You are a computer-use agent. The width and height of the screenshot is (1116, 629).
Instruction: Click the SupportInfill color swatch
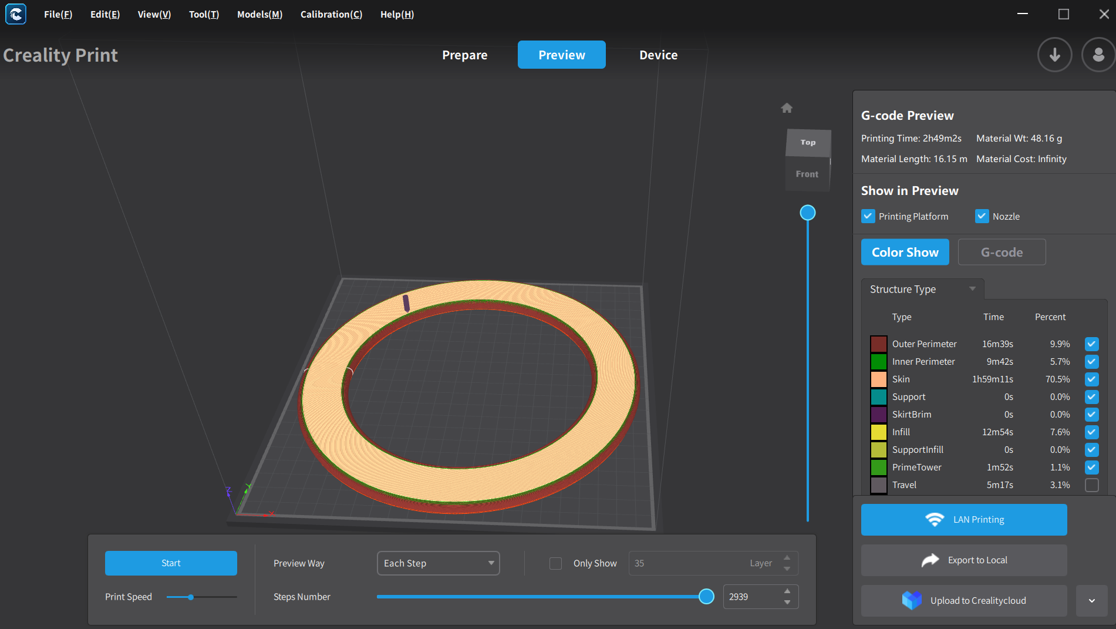pos(879,450)
